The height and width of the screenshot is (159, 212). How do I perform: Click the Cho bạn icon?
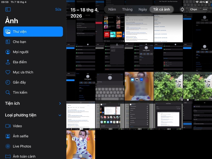tap(8, 42)
